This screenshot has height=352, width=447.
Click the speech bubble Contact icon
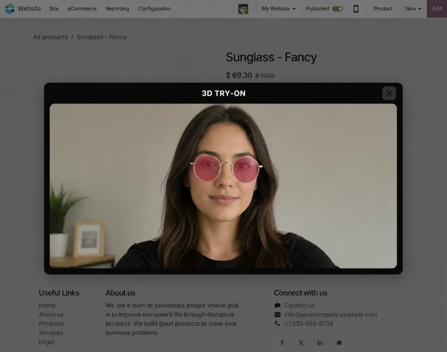pyautogui.click(x=278, y=306)
